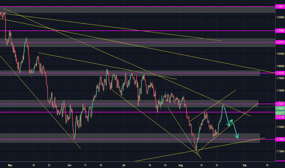Click the 16 date label on time axis
The image size is (285, 168).
[150, 165]
